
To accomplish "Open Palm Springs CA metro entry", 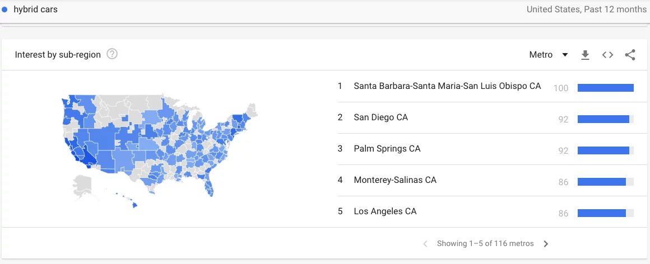I will coord(387,149).
